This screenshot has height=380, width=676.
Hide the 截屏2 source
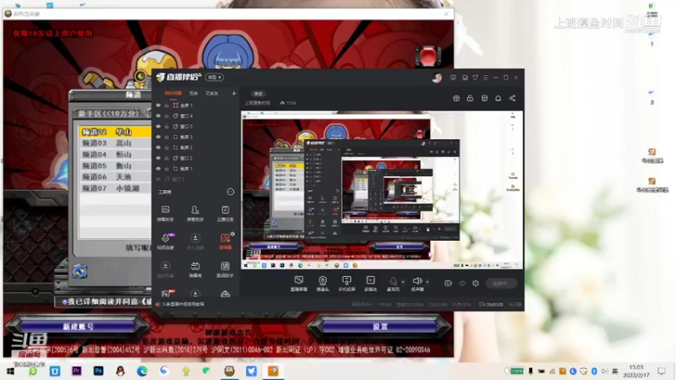[158, 147]
